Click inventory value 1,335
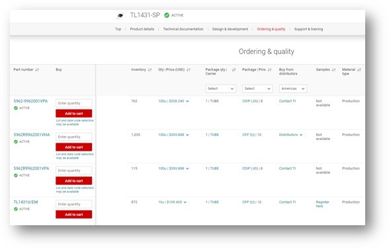This screenshot has width=389, height=249. (136, 135)
